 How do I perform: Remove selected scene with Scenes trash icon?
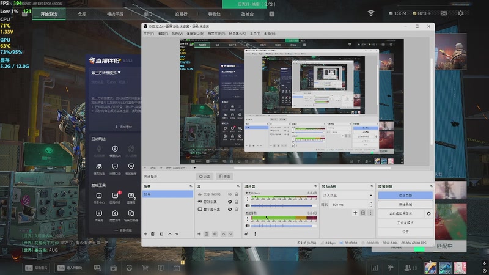click(x=153, y=234)
